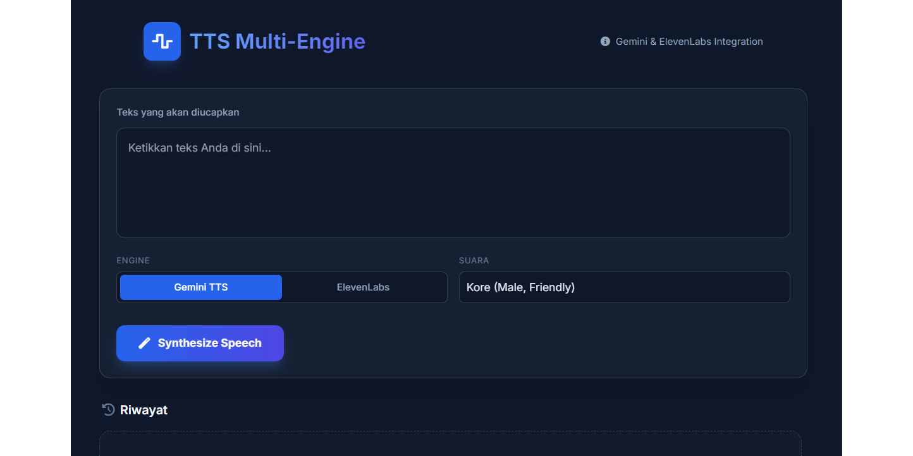
Task: Click the pencil icon on Synthesize Speech button
Action: tap(143, 343)
